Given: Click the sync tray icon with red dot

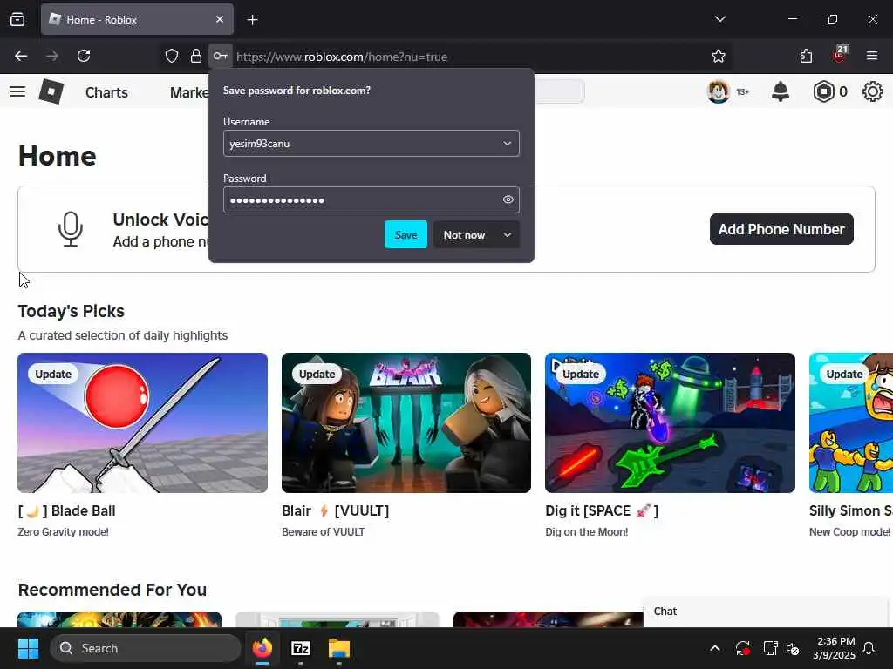Looking at the screenshot, I should coord(743,648).
